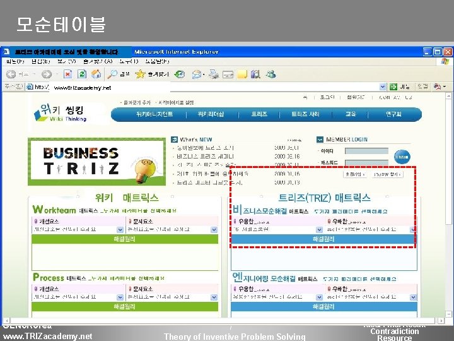Click the 아이디 input field
The image size is (454, 341).
(366, 151)
